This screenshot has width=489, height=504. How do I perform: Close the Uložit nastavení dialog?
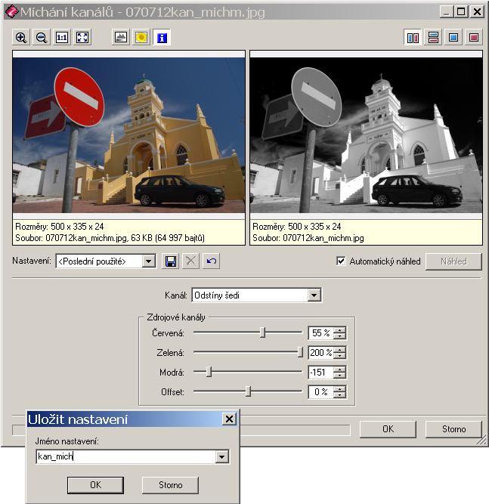[229, 419]
